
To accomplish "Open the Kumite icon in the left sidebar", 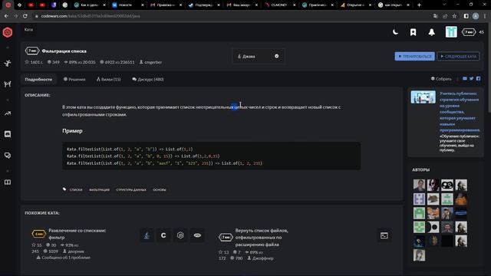I will (8, 84).
